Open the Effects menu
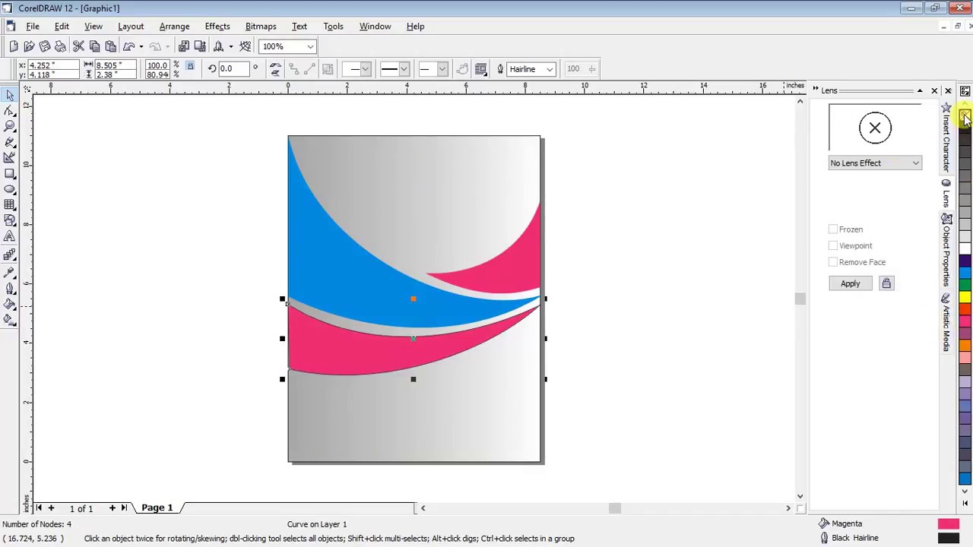This screenshot has width=973, height=547. click(217, 26)
